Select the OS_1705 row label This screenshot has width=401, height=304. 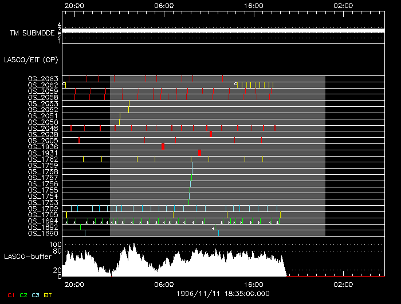coord(43,215)
